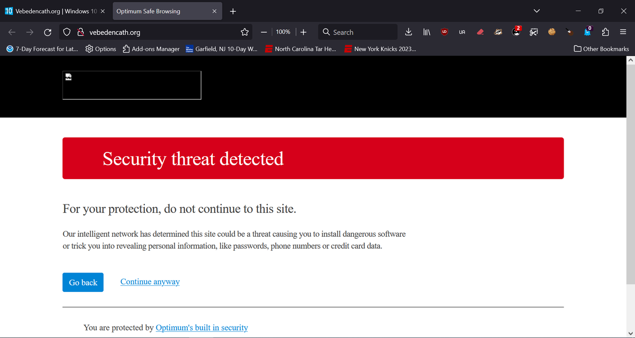Close the Vebedencath.org Windows 10 tab

click(x=103, y=11)
